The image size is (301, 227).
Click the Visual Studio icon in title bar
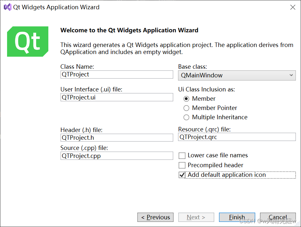pyautogui.click(x=7, y=7)
